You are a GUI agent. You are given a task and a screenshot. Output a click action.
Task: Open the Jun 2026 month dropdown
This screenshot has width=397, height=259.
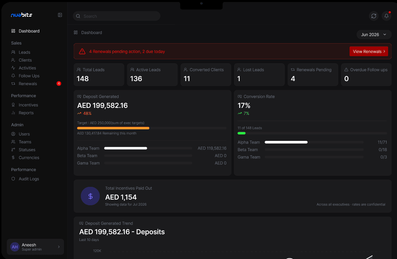point(374,35)
